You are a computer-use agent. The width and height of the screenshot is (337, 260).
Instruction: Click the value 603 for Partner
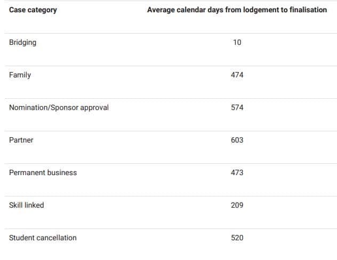[x=237, y=140]
